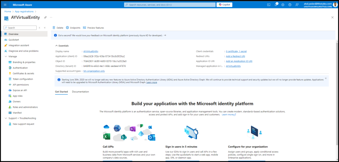Select the Get Started tab
Image resolution: width=339 pixels, height=162 pixels.
click(x=61, y=91)
